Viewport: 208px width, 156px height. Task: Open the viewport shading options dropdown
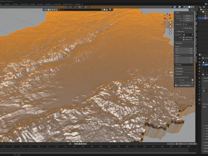click(195, 7)
